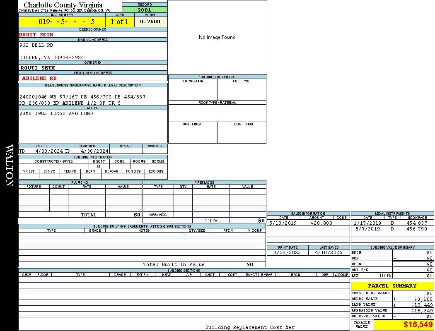435x331 pixels.
Task: Click the legal description text starting 240001046
Action: (82, 97)
